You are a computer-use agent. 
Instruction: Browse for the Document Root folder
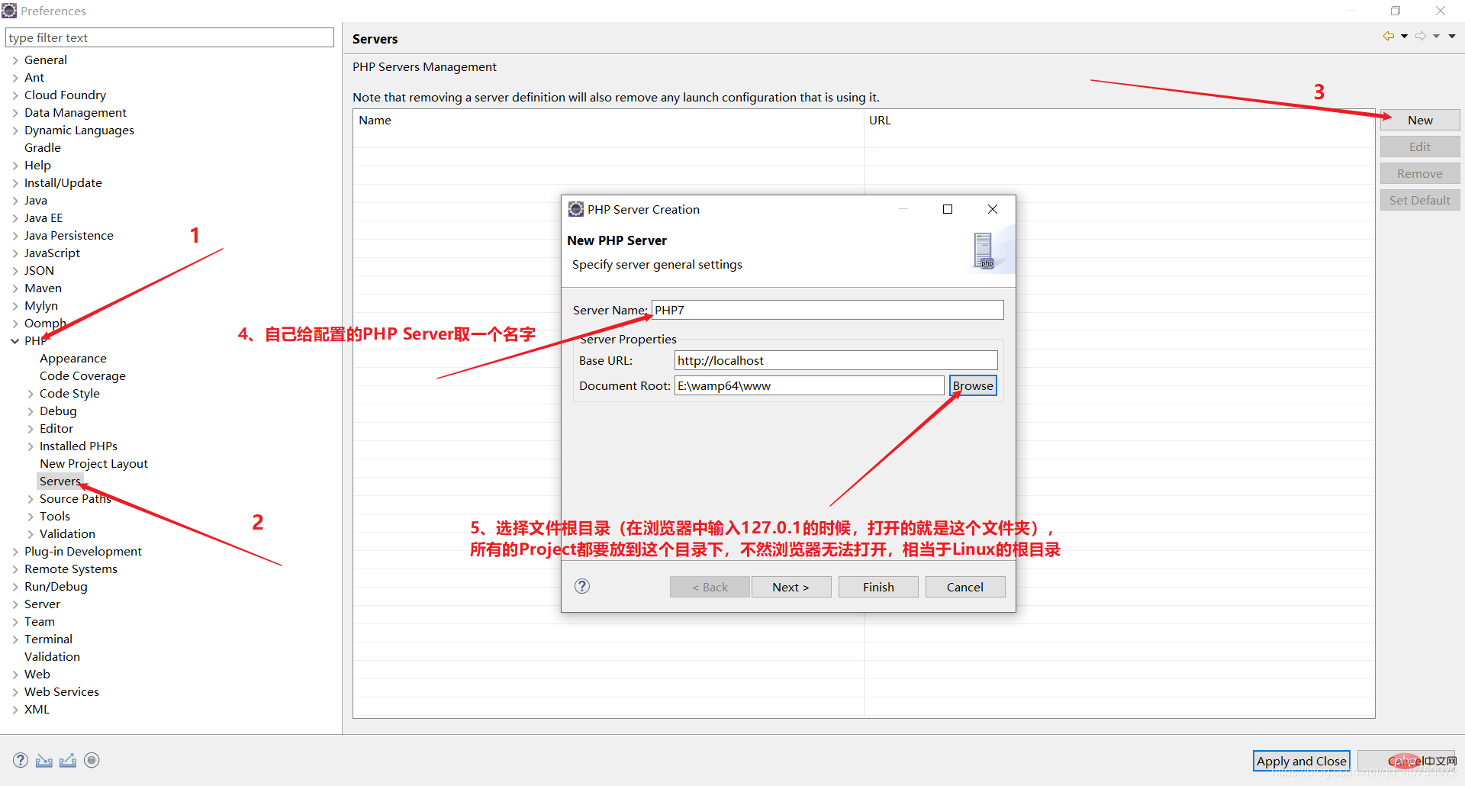pyautogui.click(x=973, y=385)
